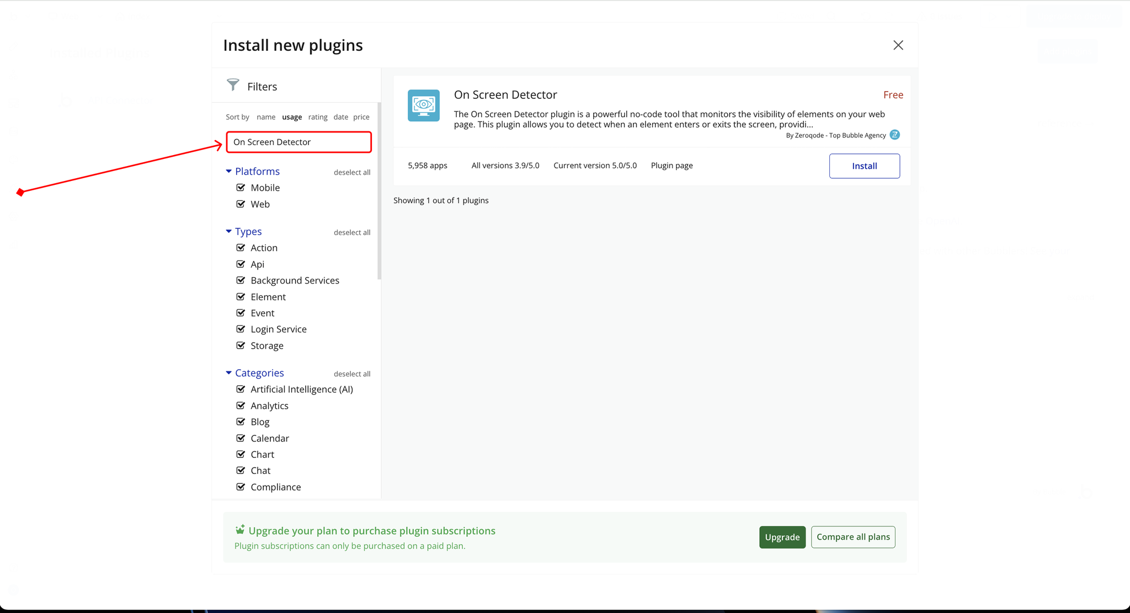This screenshot has height=613, width=1130.
Task: Click the crown icon in the upgrade banner
Action: click(x=240, y=530)
